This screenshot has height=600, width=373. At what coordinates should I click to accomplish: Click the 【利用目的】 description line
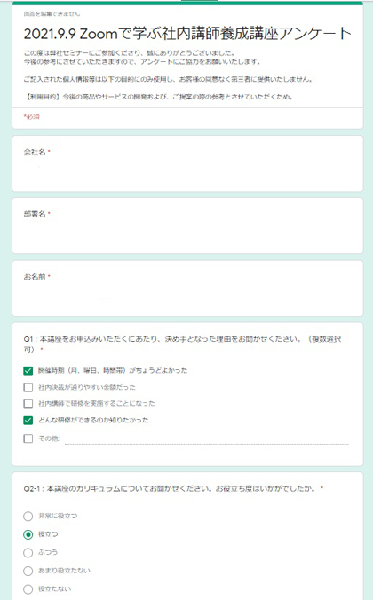[x=159, y=97]
